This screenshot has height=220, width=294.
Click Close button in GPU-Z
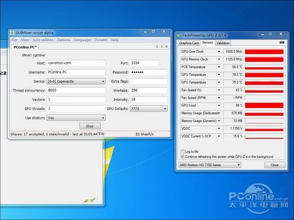[x=275, y=165]
